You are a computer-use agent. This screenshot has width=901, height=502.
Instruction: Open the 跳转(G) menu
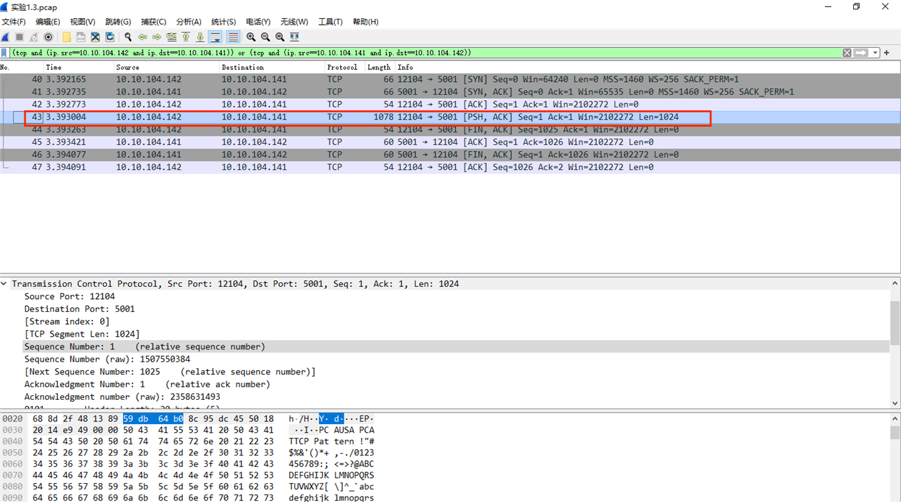[118, 22]
